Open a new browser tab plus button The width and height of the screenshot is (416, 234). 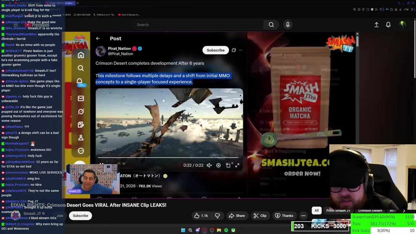click(78, 3)
